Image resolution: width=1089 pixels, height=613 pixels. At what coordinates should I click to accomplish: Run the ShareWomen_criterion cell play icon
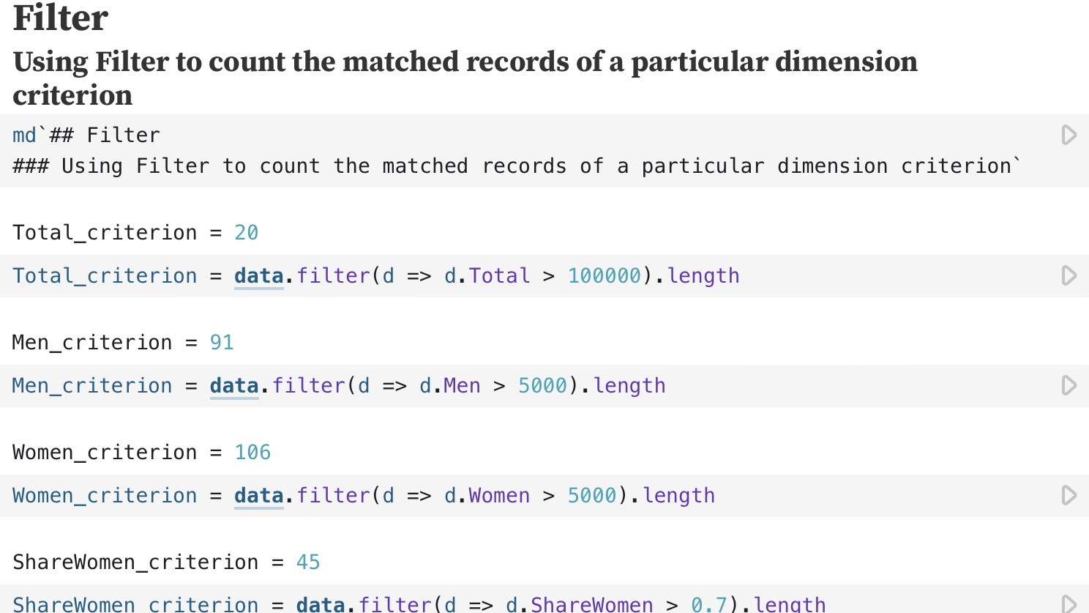coord(1069,604)
